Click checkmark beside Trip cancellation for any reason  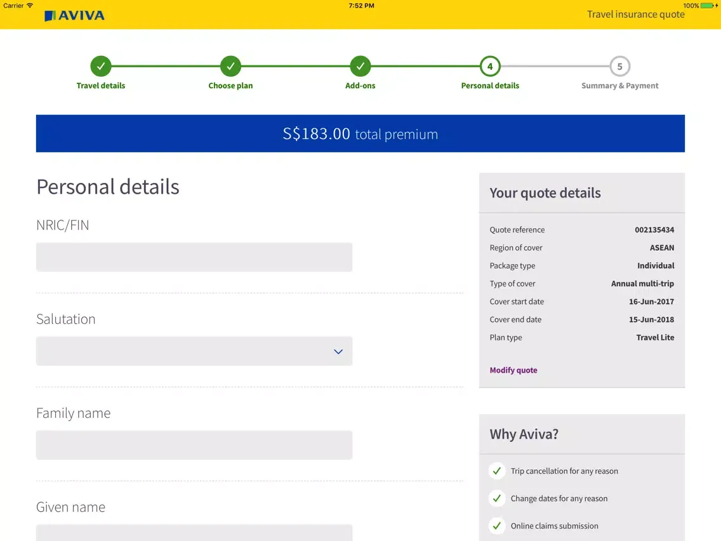pos(496,471)
